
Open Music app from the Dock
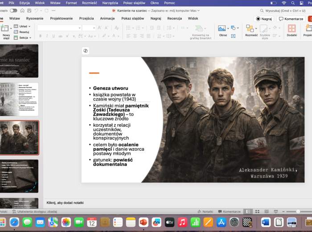coord(182,222)
